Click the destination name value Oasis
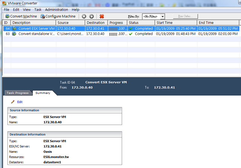This screenshot has width=241, height=168. click(48, 152)
